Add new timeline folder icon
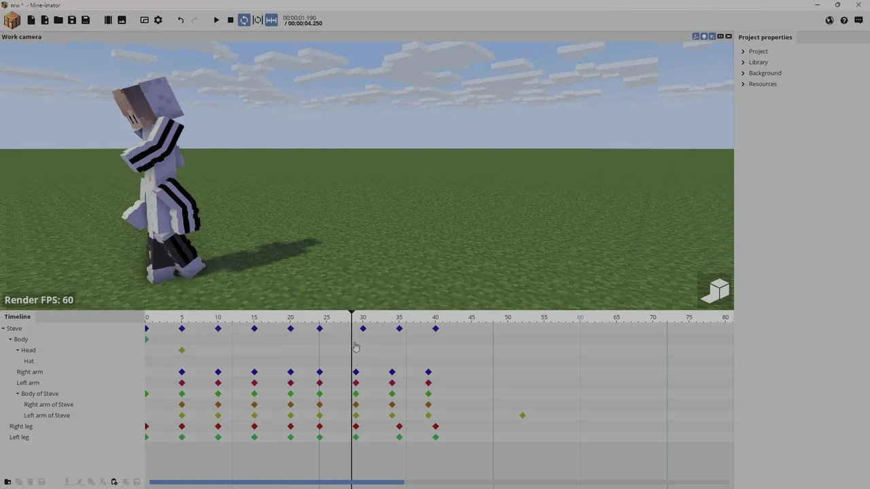This screenshot has width=870, height=489. click(7, 482)
